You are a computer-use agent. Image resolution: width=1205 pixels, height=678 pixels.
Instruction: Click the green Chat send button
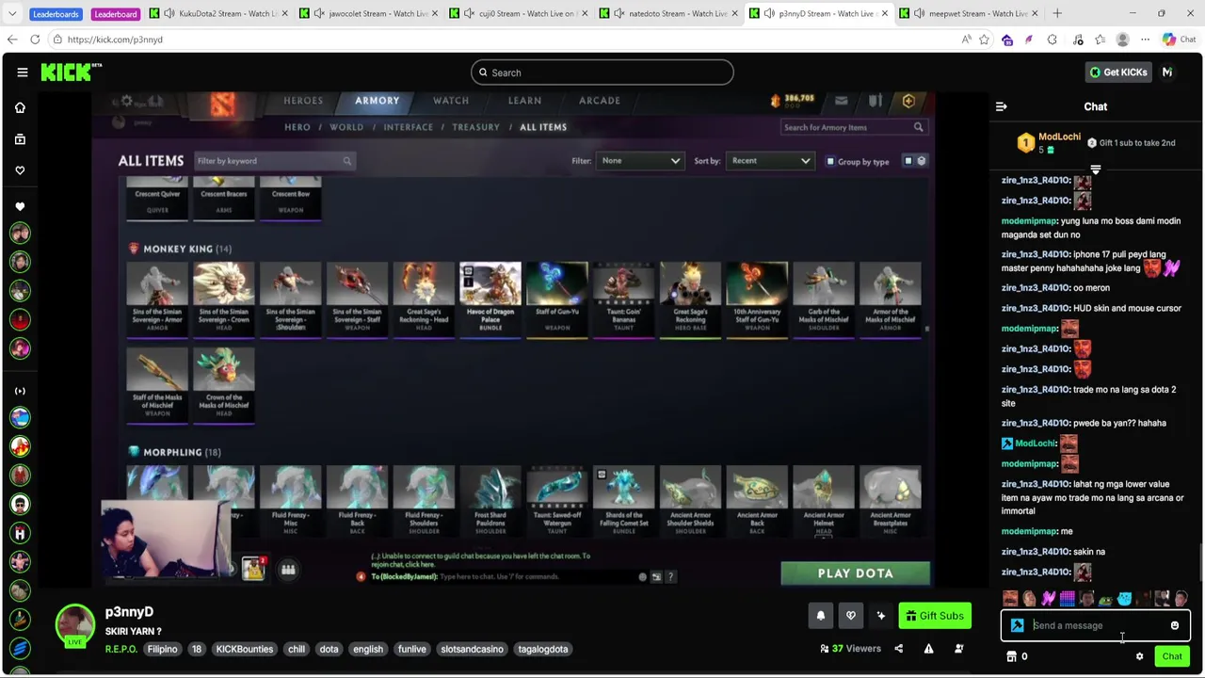click(1172, 656)
